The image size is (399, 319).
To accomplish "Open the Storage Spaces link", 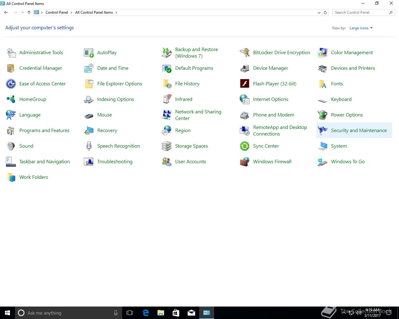I will click(191, 146).
